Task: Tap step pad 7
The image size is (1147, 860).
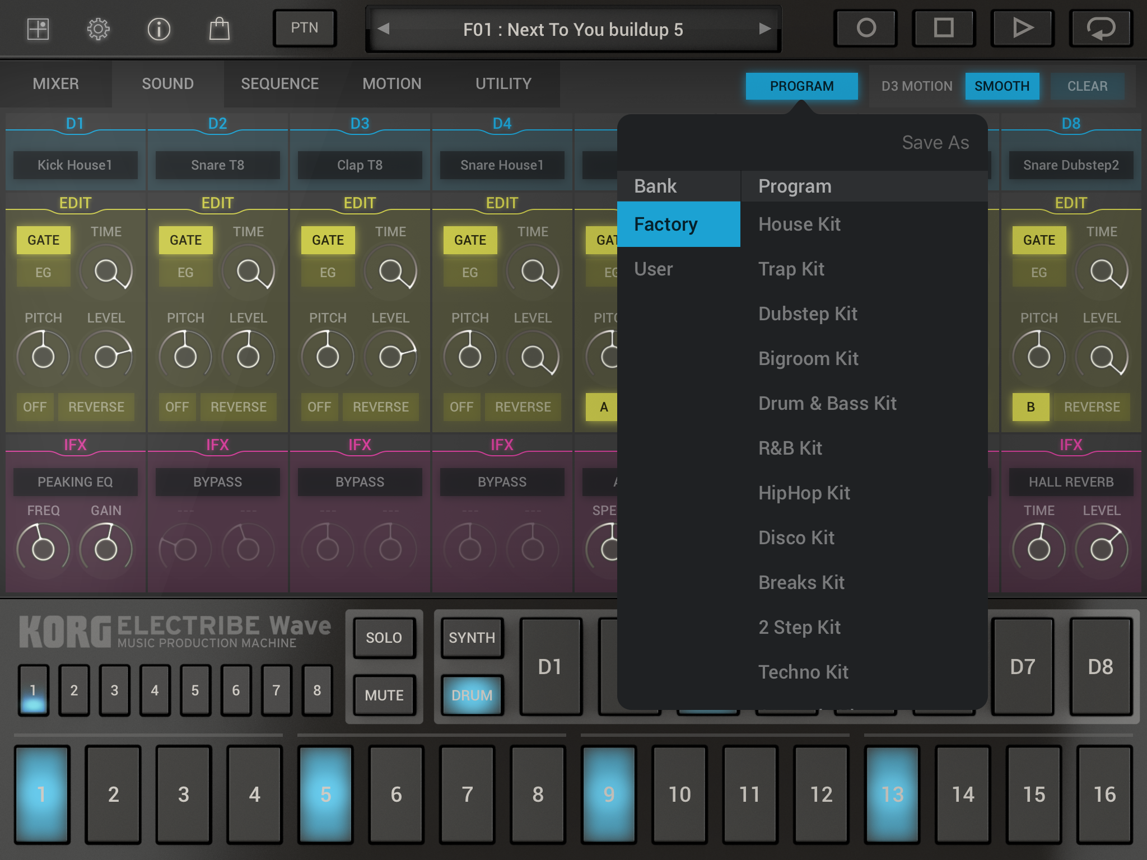Action: click(467, 794)
